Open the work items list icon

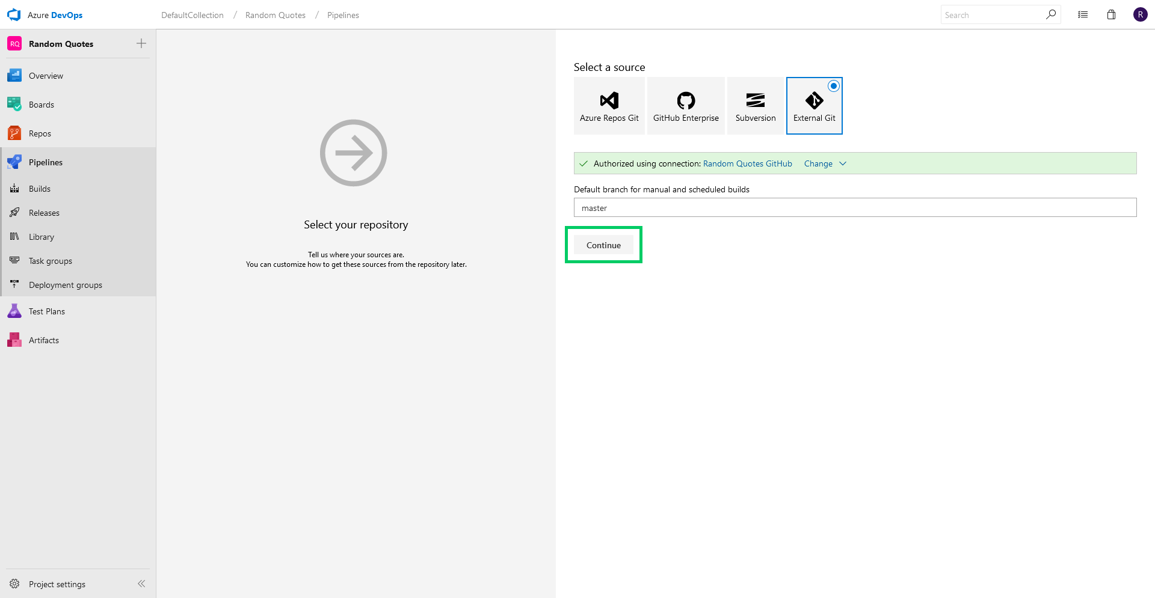coord(1083,14)
